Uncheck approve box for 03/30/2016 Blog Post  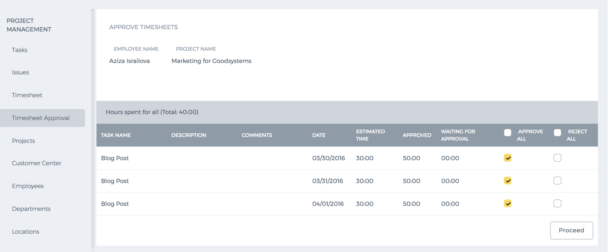[x=508, y=158]
